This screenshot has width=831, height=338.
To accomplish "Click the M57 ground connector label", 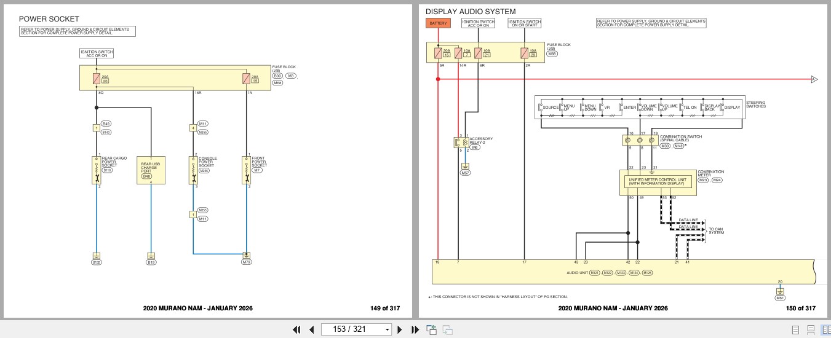I will pyautogui.click(x=465, y=173).
